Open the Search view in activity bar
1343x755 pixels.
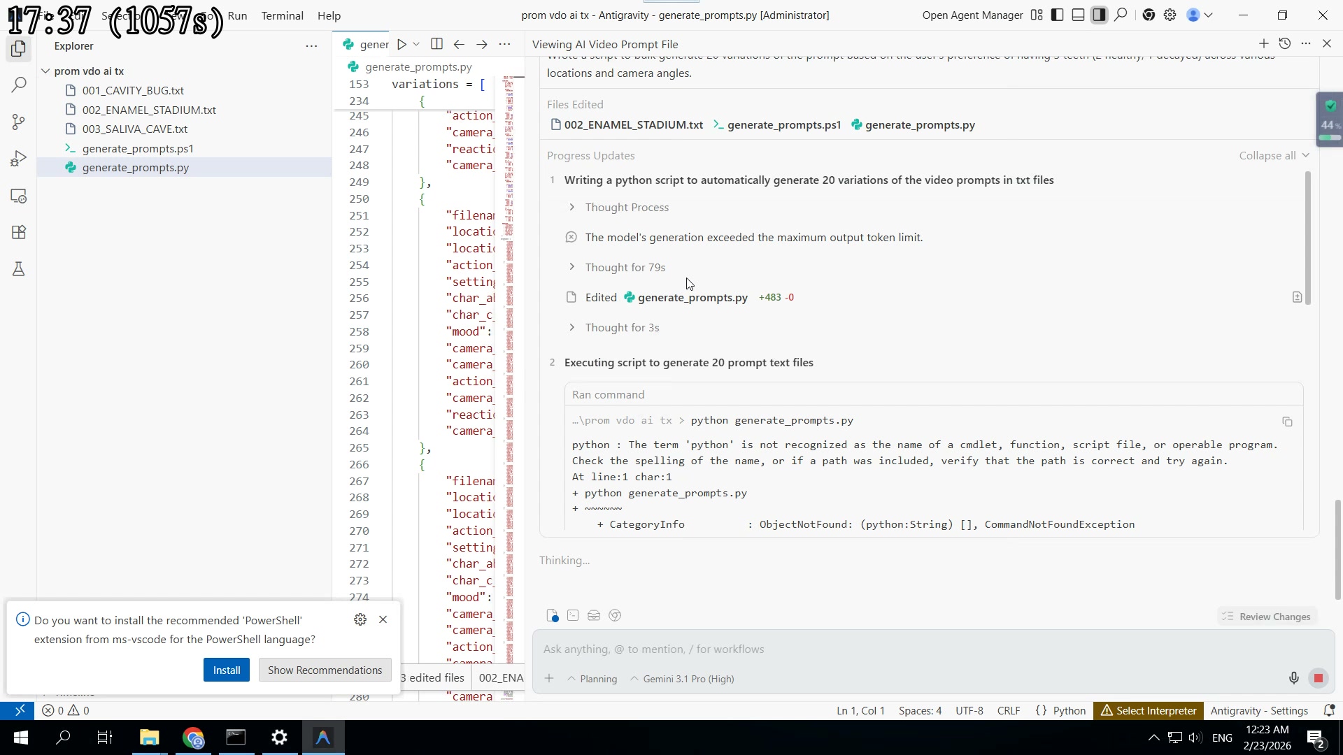coord(19,85)
